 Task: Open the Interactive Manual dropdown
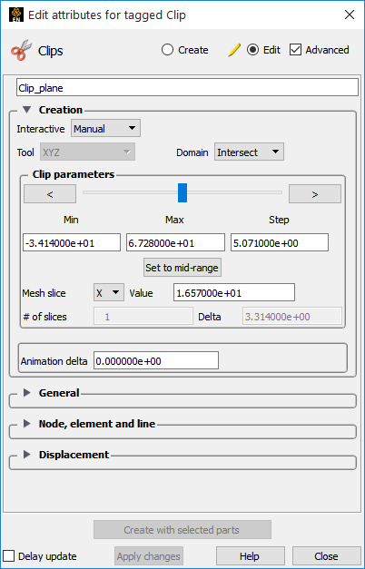pos(105,129)
